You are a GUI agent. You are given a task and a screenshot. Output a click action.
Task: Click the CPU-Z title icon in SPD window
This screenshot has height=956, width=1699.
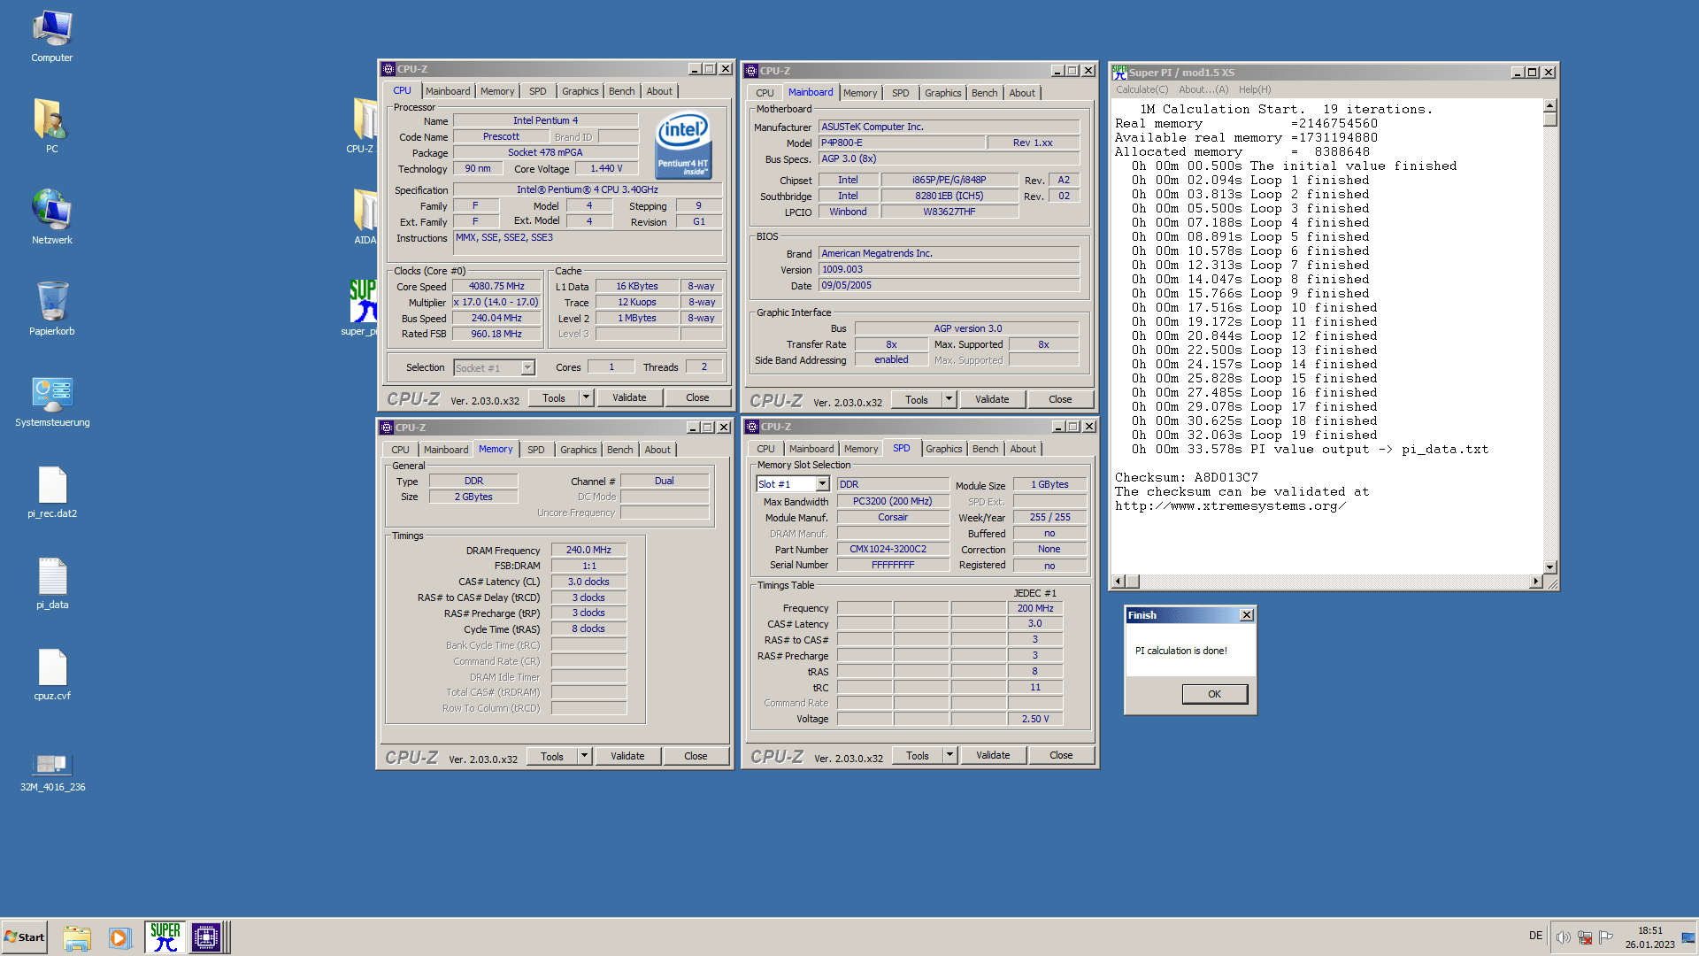[x=752, y=427]
